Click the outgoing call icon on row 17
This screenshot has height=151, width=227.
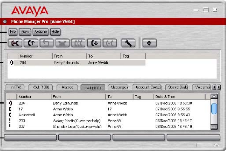(x=10, y=109)
